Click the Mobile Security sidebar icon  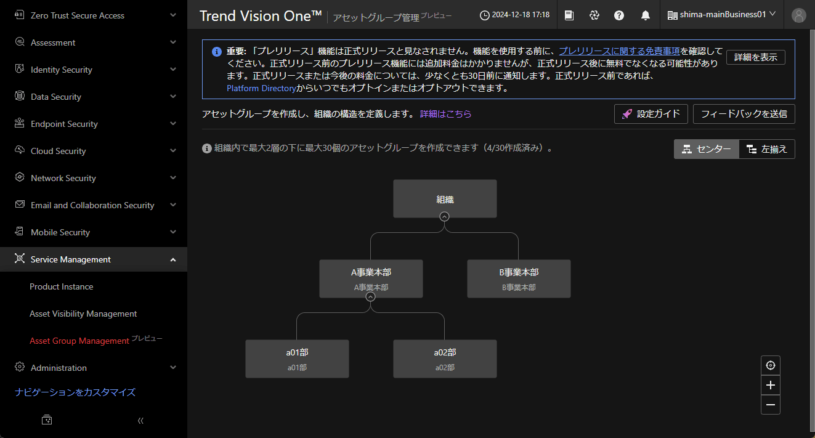coord(20,232)
